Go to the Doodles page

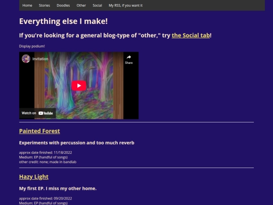click(63, 6)
